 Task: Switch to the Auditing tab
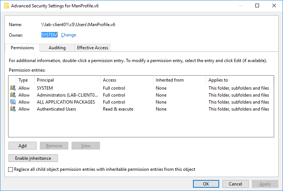point(57,48)
